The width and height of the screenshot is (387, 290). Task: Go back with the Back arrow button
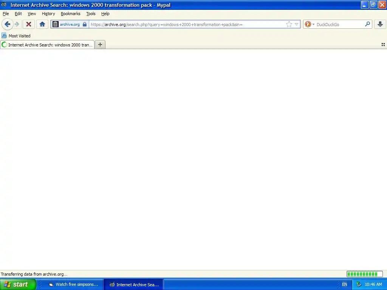(8, 24)
